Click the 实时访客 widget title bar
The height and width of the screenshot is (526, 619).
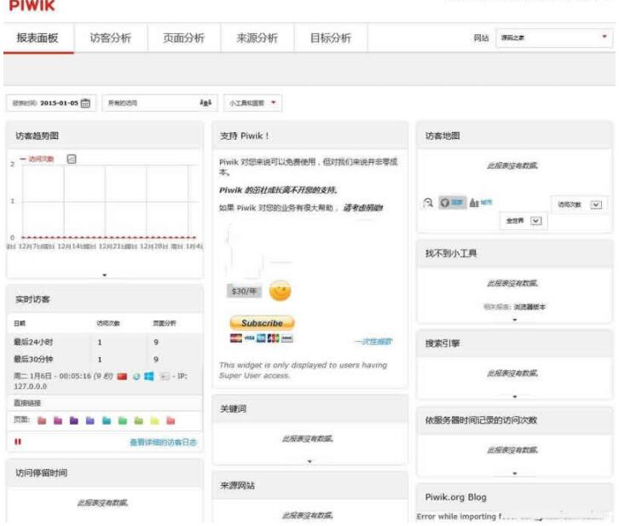(105, 299)
